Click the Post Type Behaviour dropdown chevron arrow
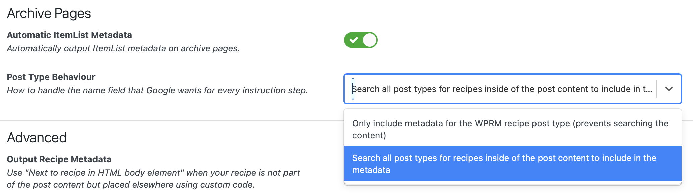This screenshot has width=693, height=195. pos(669,89)
